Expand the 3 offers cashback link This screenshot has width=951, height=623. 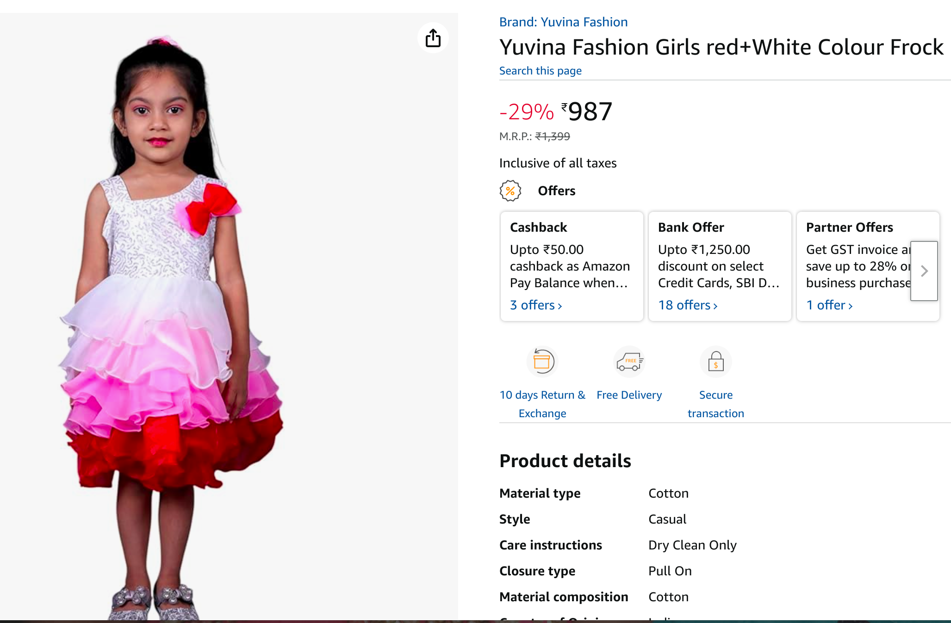(x=536, y=305)
